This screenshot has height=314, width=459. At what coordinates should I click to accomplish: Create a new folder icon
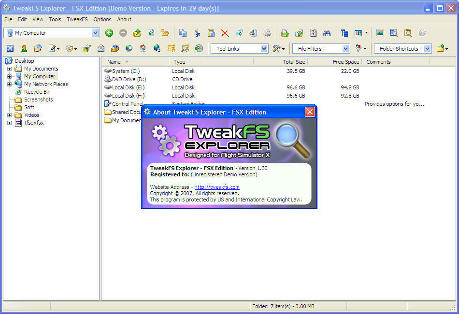(165, 33)
